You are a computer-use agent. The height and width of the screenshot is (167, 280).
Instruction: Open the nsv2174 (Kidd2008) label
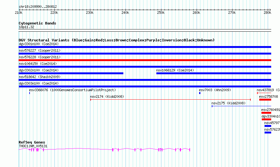[107, 97]
